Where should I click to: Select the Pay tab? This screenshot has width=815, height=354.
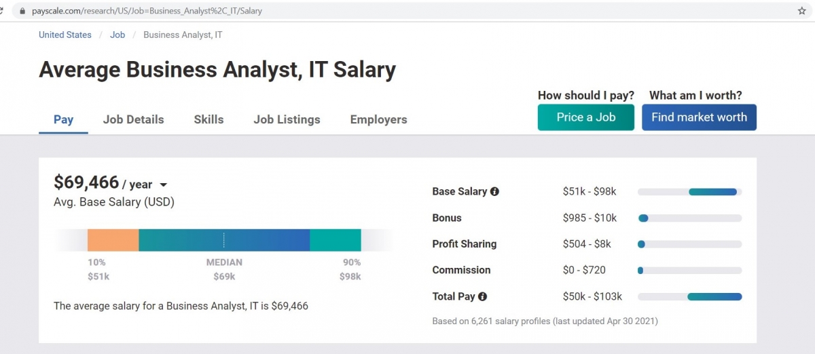point(63,119)
